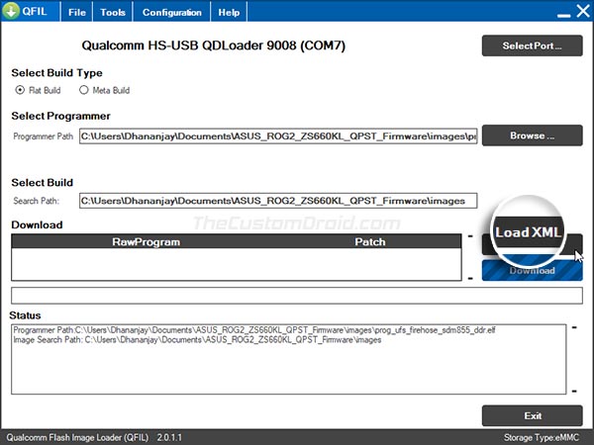Select the Flat Build radio button
The height and width of the screenshot is (445, 594).
(20, 90)
